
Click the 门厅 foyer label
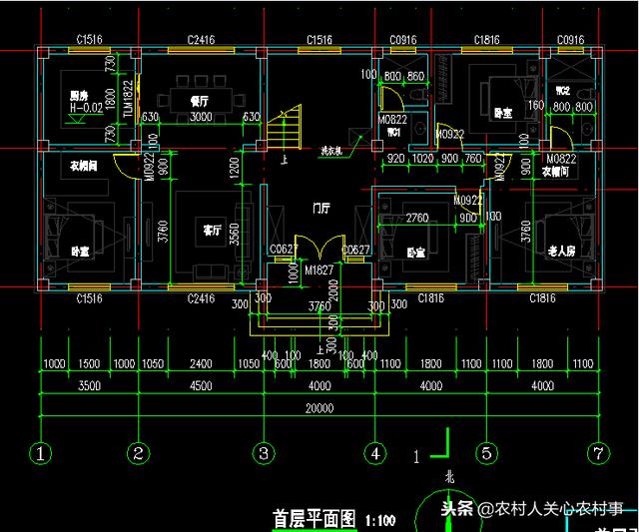pyautogui.click(x=321, y=209)
